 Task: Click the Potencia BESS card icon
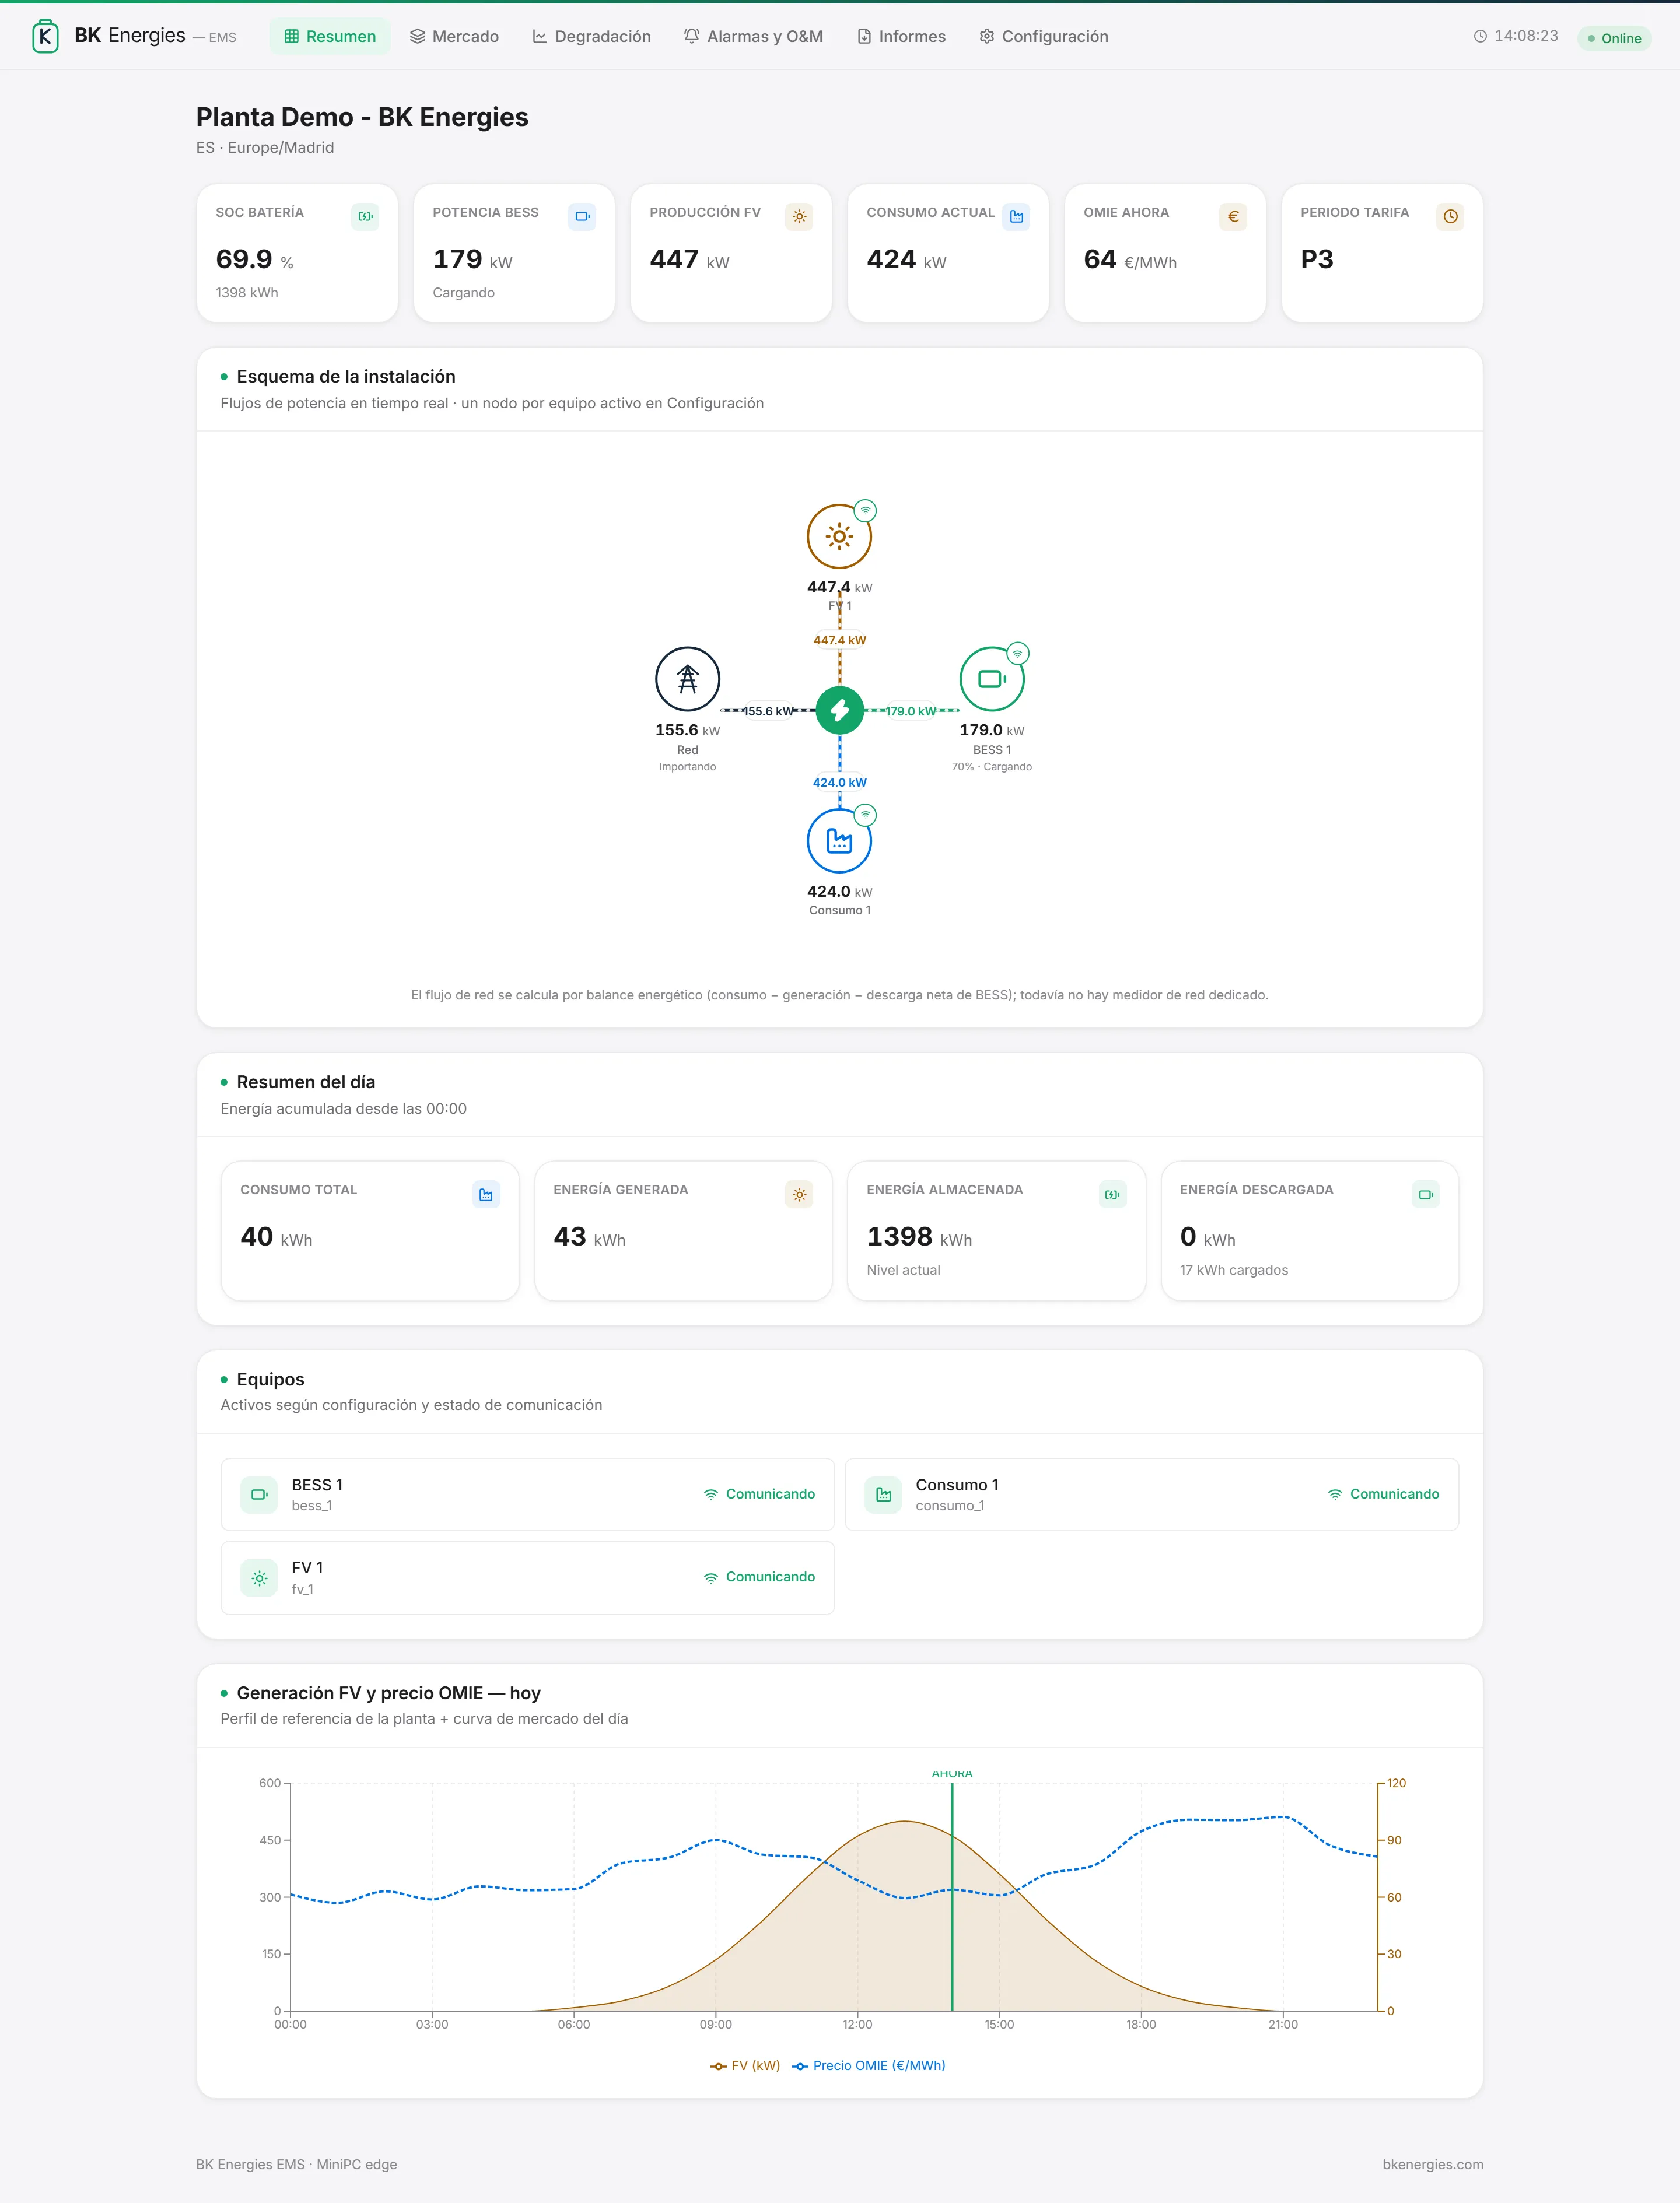click(x=582, y=216)
